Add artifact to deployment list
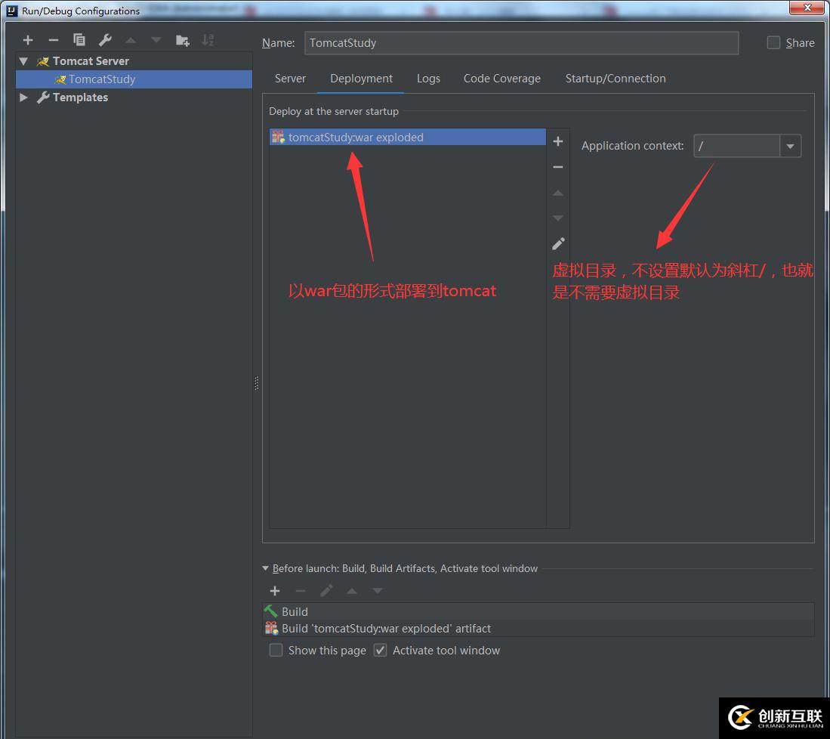The width and height of the screenshot is (830, 739). [558, 141]
